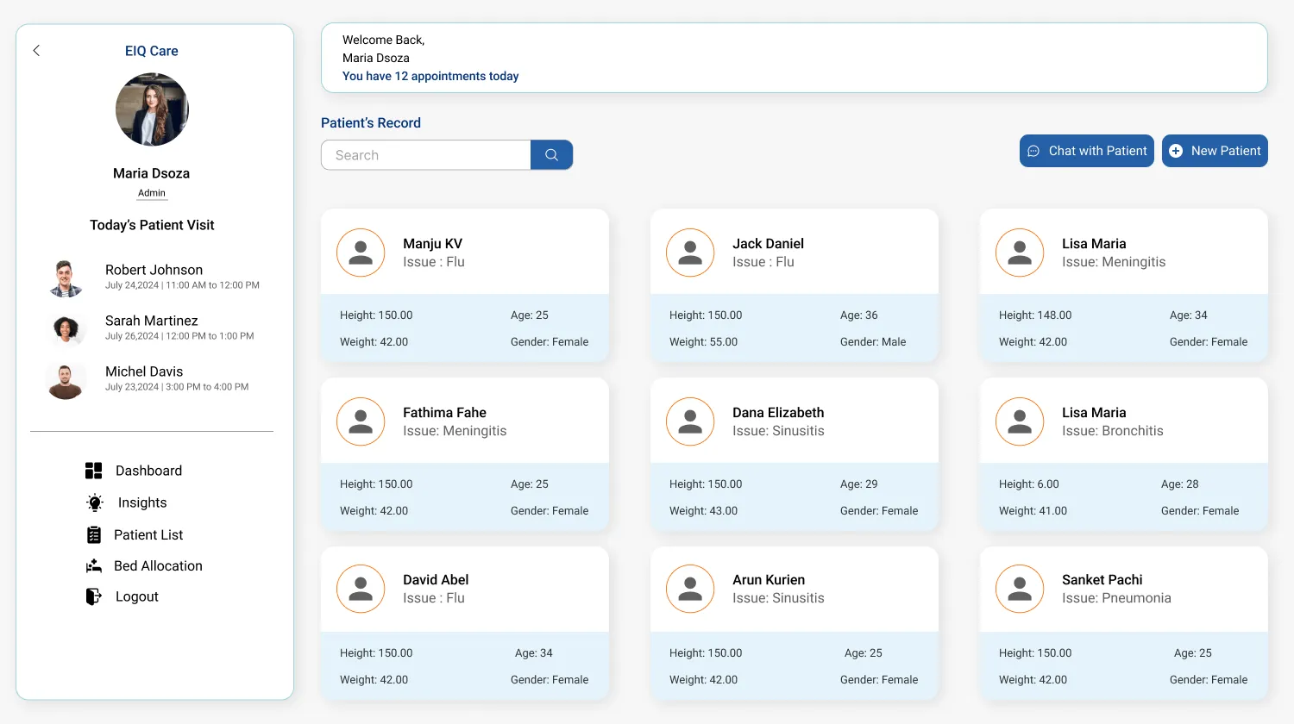Open the Dashboard menu item

(148, 471)
